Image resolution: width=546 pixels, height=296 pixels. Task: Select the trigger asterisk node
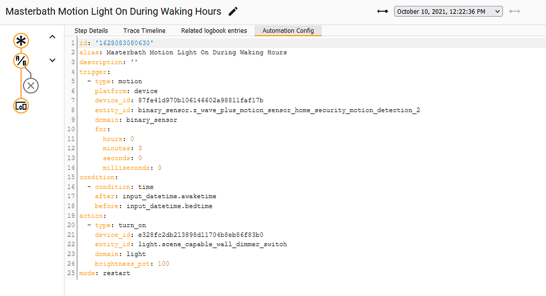tap(21, 40)
